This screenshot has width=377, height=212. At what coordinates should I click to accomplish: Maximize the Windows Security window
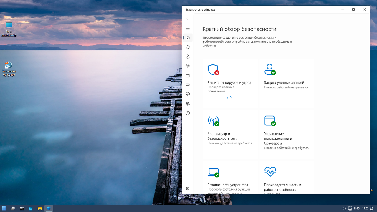click(353, 9)
